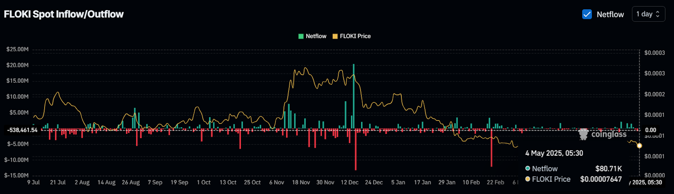Click the $15.00M y-axis label

click(x=18, y=81)
